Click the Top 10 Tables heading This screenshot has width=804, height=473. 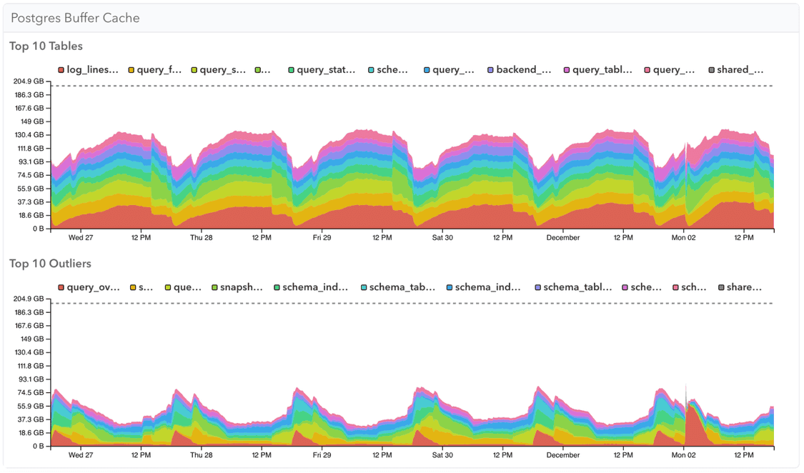(x=46, y=46)
